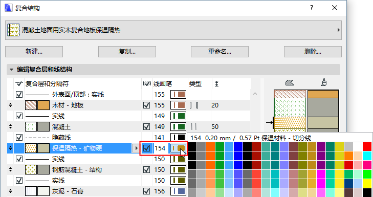The image size is (373, 197).
Task: Click the 类型 column header
Action: tap(195, 84)
